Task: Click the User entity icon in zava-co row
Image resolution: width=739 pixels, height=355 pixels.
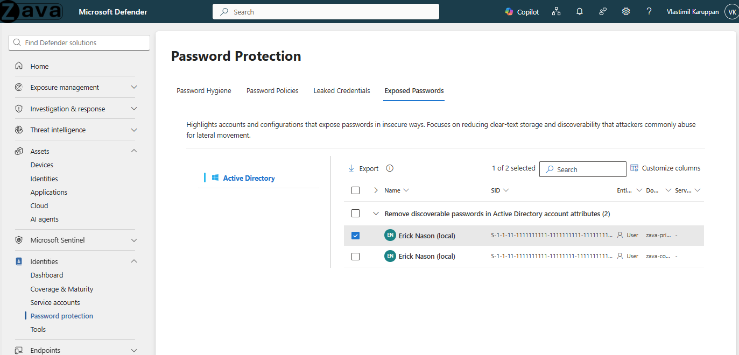Action: (x=620, y=256)
